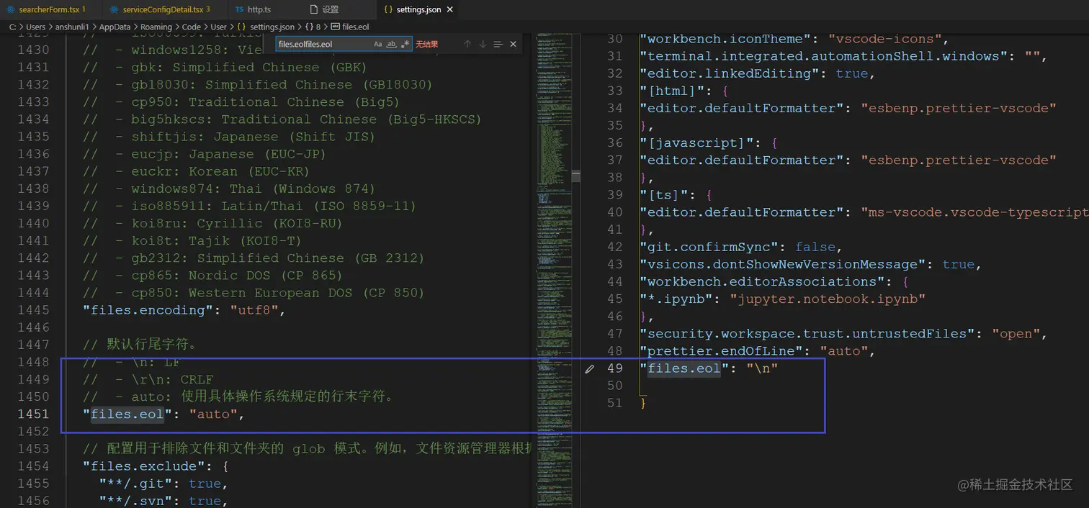Viewport: 1089px width, 508px height.
Task: Click line number 49 in user settings
Action: click(614, 368)
